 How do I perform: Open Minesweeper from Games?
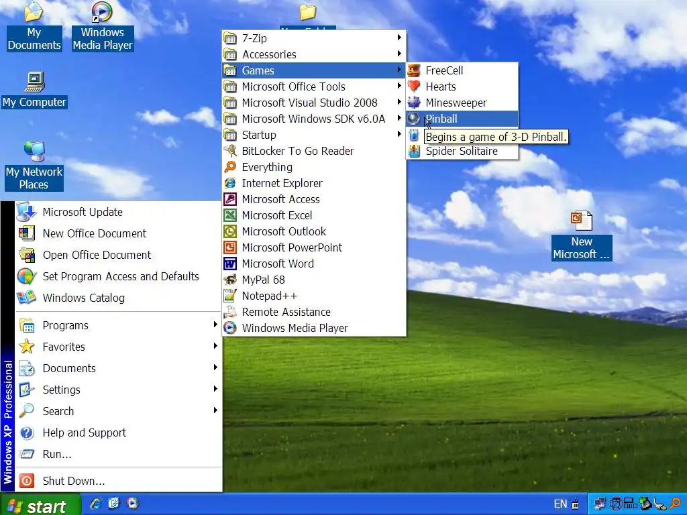[x=462, y=103]
